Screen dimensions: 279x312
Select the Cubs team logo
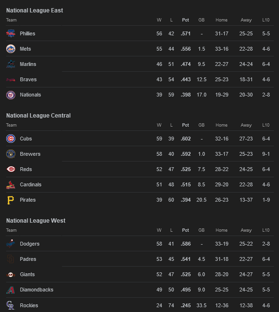(10, 139)
